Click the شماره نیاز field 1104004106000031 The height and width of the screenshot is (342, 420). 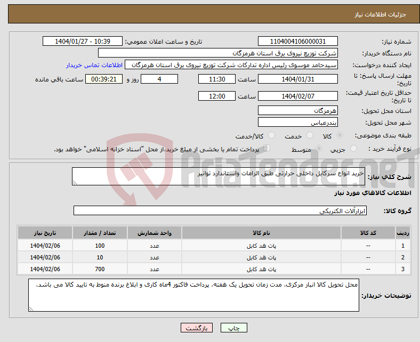pyautogui.click(x=297, y=41)
